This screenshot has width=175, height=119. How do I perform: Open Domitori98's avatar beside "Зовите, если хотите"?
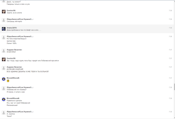(x=4, y=11)
